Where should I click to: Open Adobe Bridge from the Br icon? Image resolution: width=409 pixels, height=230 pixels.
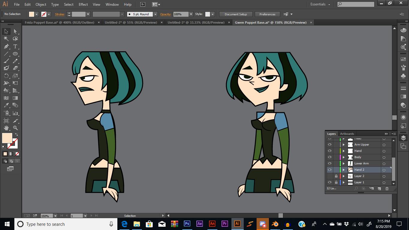click(143, 4)
